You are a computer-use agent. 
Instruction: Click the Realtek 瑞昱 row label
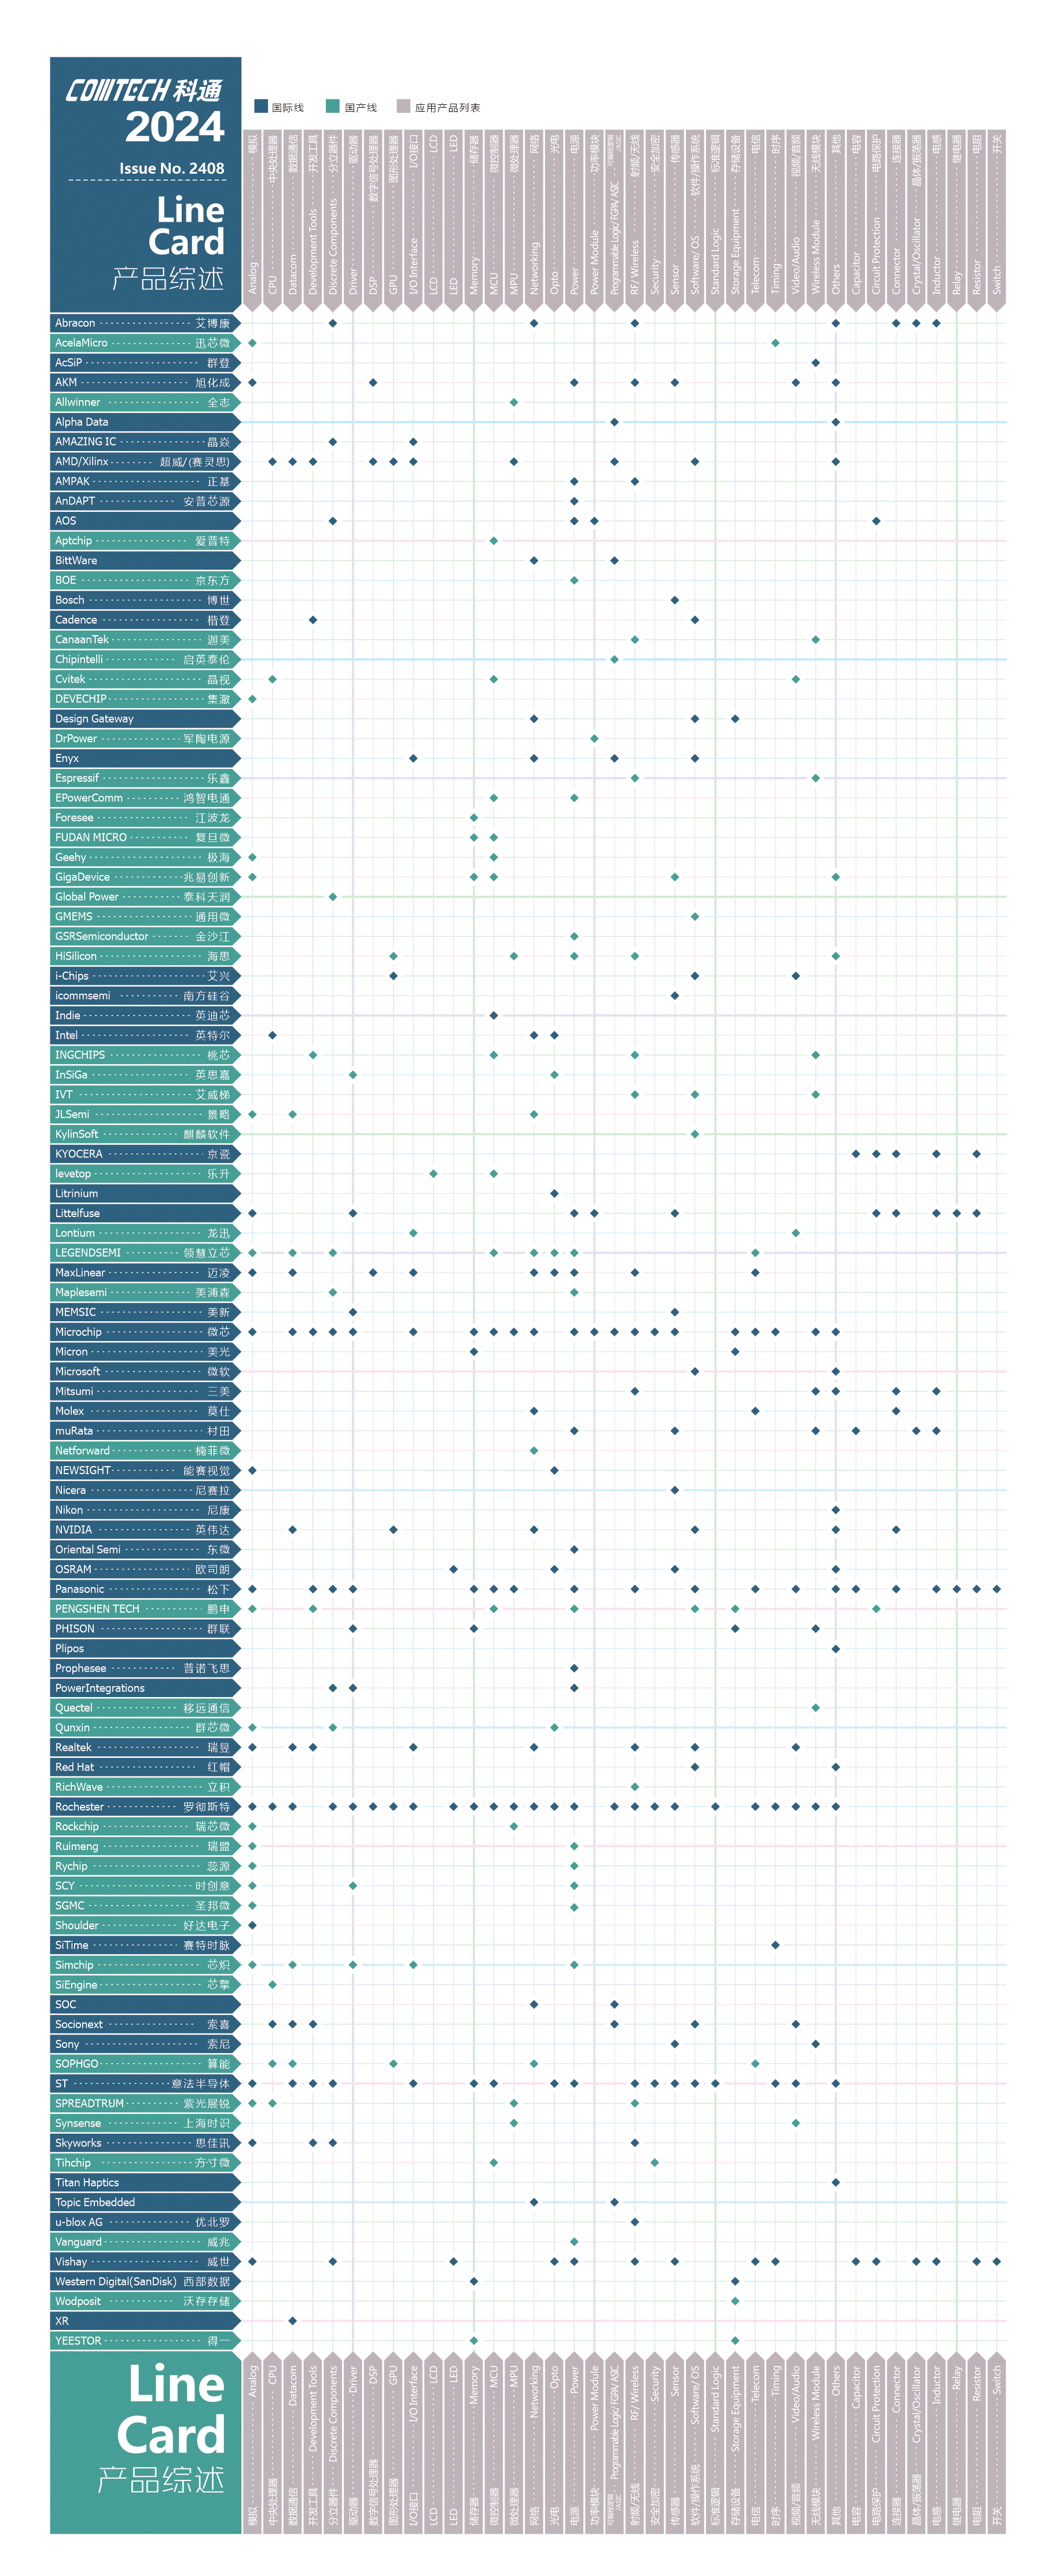[145, 1747]
